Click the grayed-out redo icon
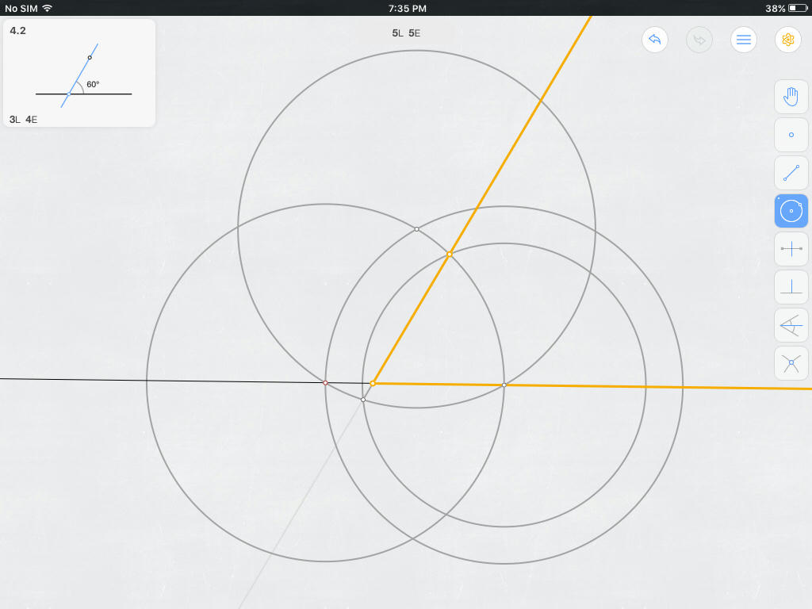Viewport: 812px width, 609px height. pyautogui.click(x=699, y=40)
